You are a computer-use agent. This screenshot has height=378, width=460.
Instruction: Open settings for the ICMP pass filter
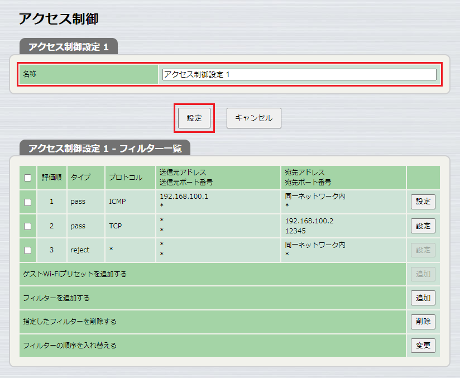(x=423, y=202)
